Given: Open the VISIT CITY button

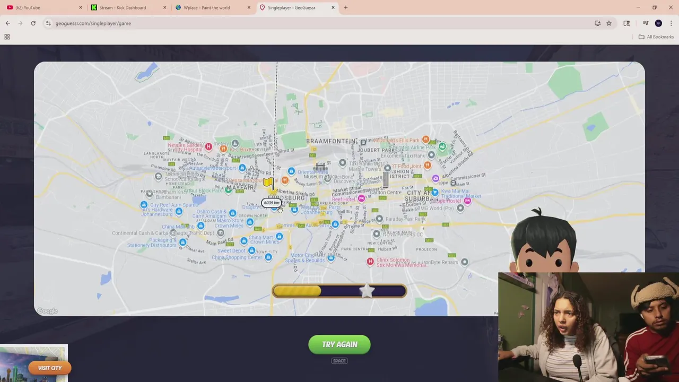Looking at the screenshot, I should point(50,368).
